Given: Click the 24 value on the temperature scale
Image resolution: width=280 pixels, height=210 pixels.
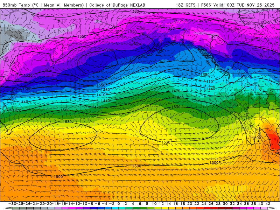Looking at the screenshot, I should coord(204,204).
